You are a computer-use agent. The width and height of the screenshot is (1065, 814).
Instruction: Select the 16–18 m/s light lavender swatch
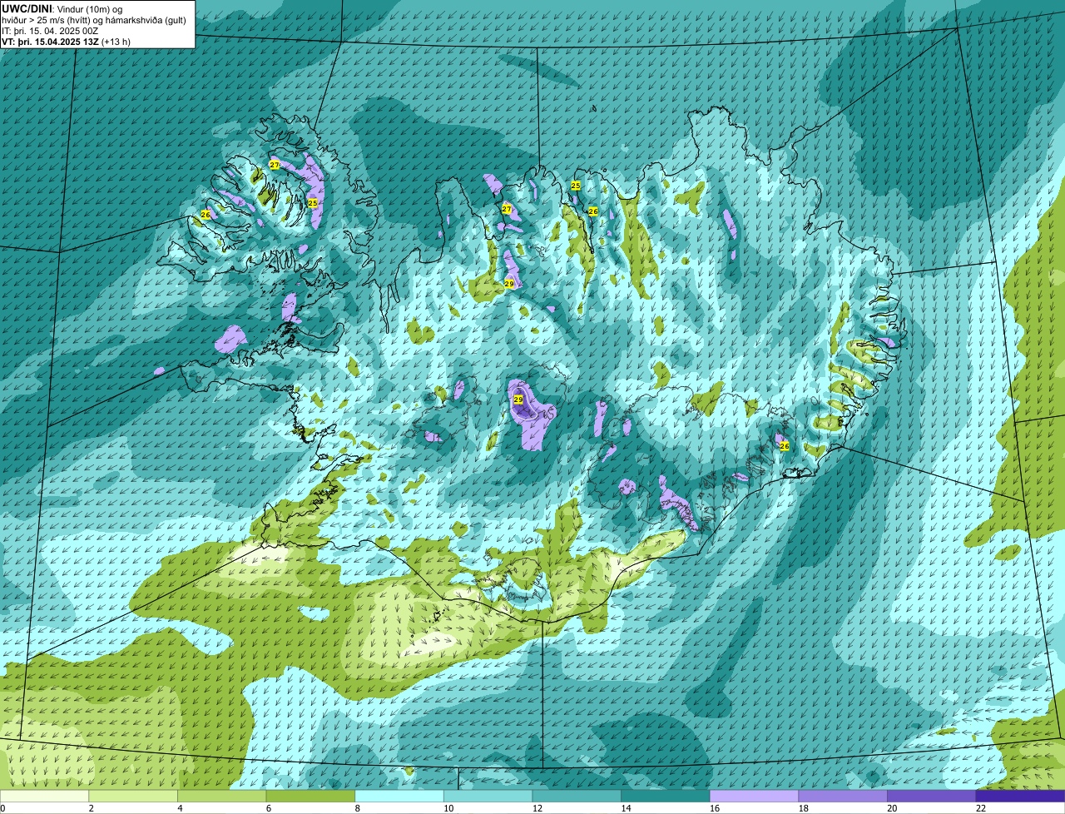pyautogui.click(x=754, y=797)
